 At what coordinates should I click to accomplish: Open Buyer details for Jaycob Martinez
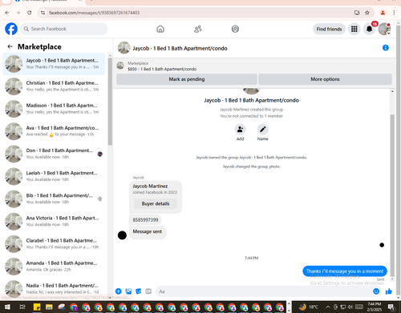[156, 203]
